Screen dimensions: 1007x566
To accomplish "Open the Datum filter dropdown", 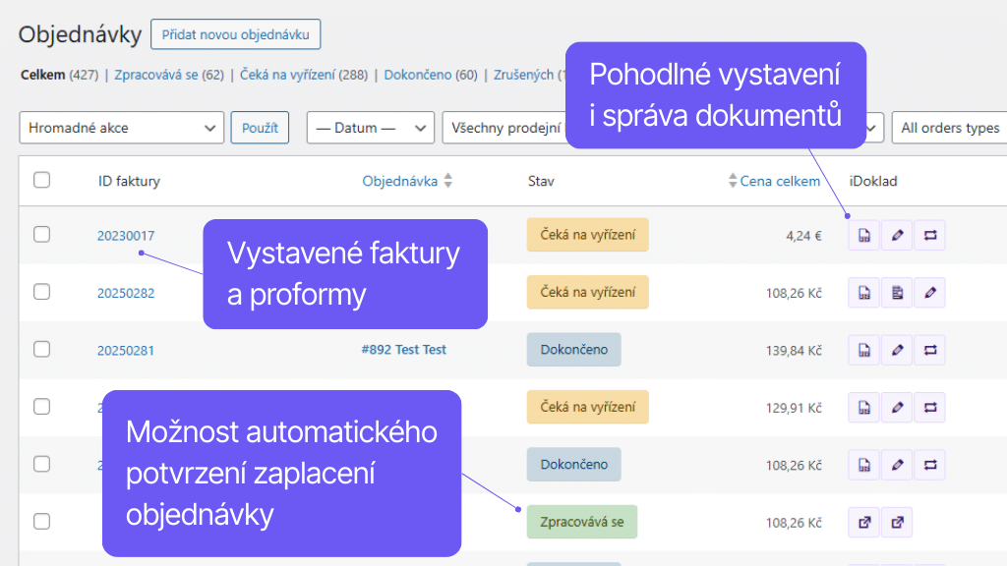I will pos(370,128).
